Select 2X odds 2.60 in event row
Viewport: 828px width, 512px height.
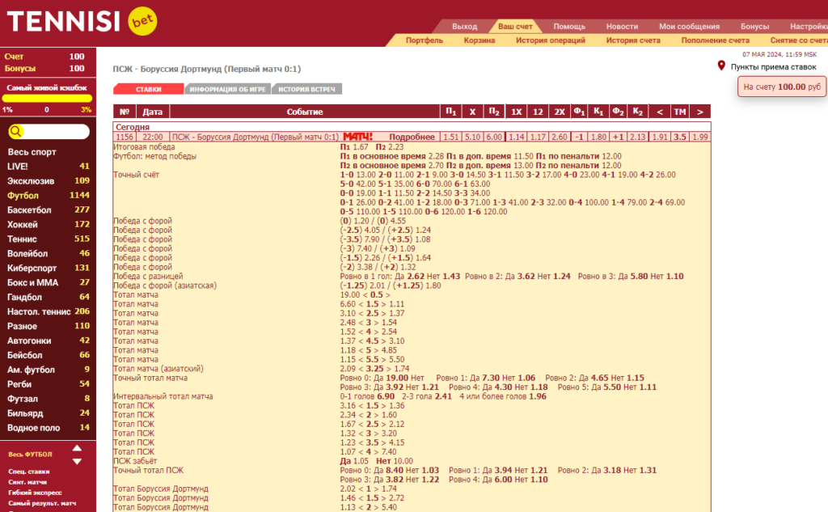click(560, 137)
